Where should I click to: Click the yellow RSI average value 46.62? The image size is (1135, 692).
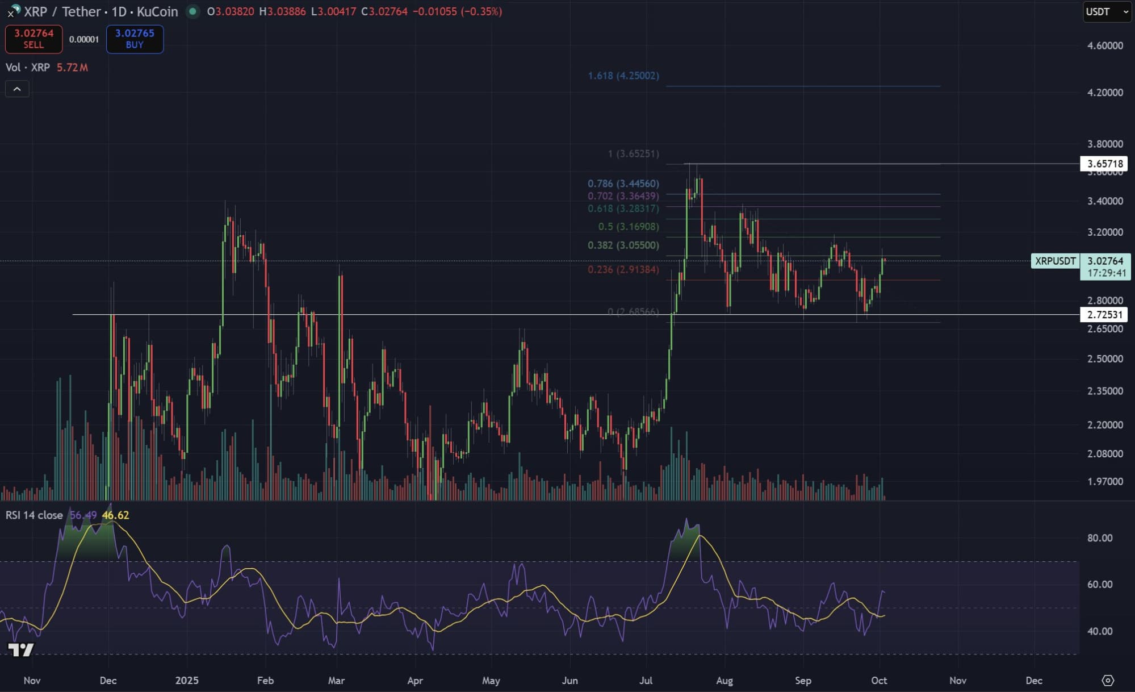coord(115,515)
